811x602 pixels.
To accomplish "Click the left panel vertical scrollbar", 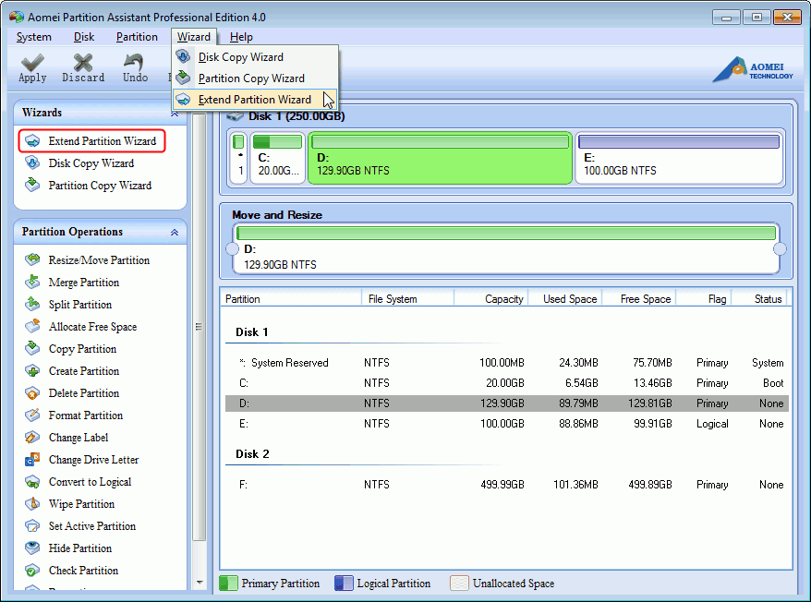I will point(200,327).
